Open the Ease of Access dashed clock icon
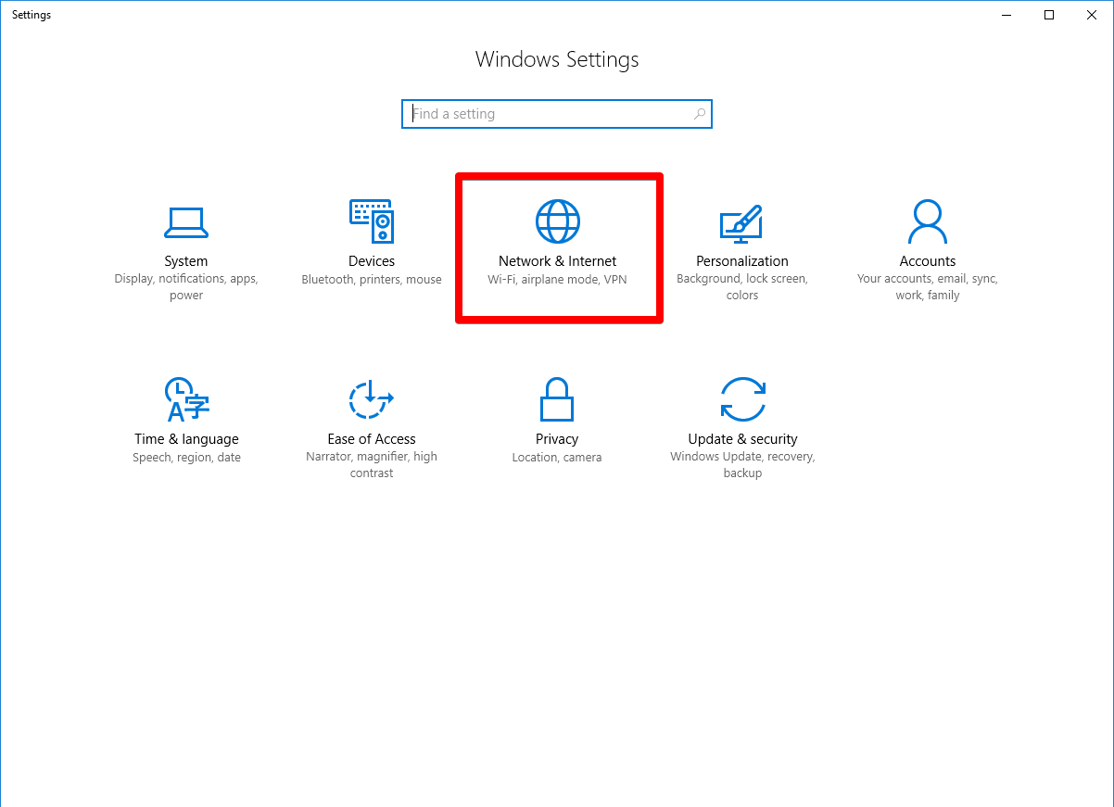 (371, 399)
